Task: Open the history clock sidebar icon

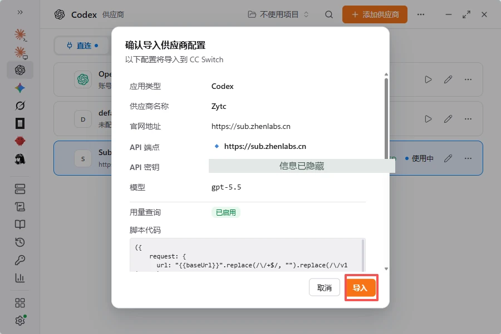Action: click(20, 242)
